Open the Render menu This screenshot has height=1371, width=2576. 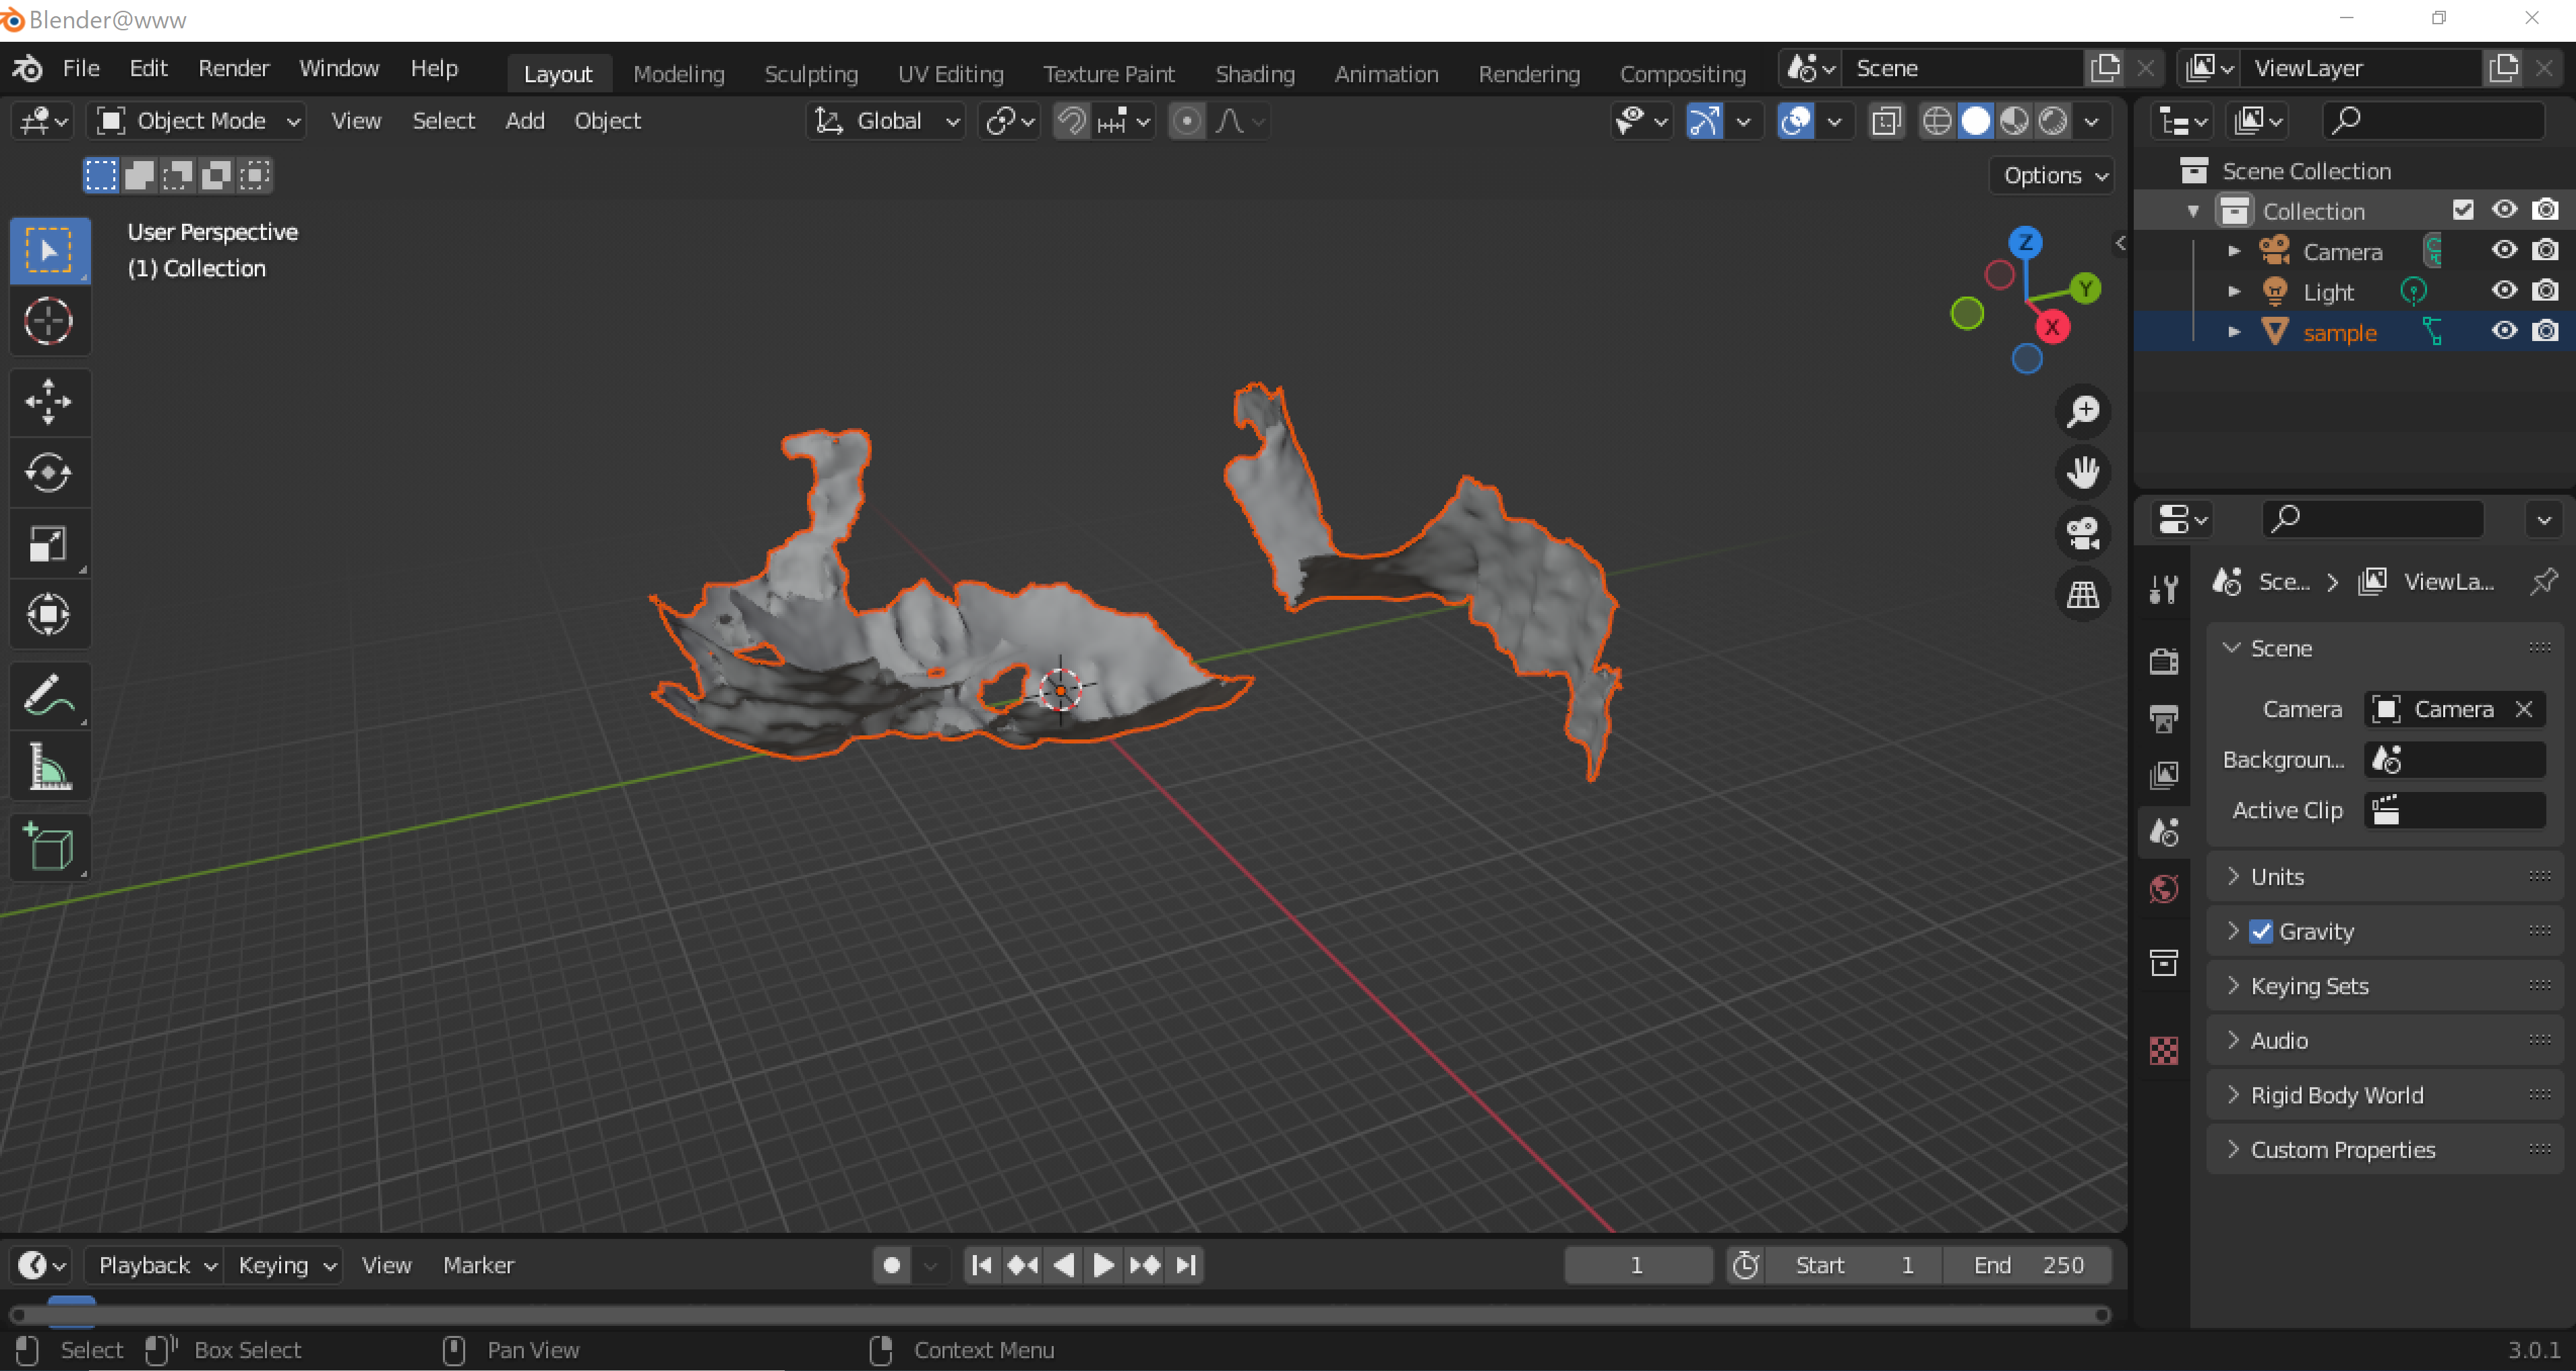233,68
